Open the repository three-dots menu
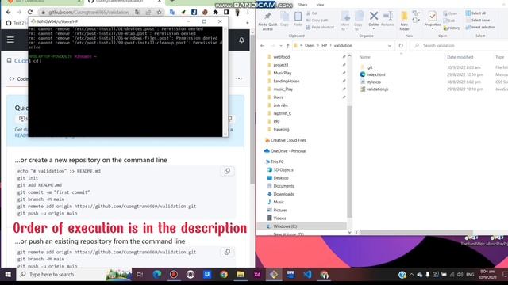 pos(239,78)
